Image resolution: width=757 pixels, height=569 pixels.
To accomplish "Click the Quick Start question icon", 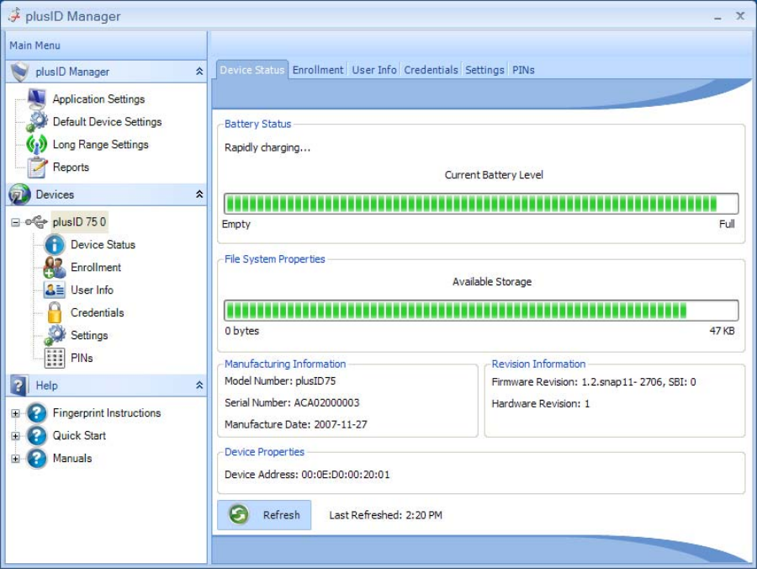I will (x=37, y=436).
